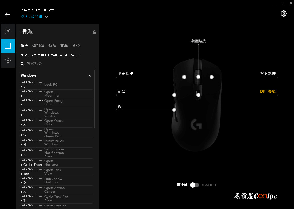Toggle the assignments padlock icon

(94, 32)
